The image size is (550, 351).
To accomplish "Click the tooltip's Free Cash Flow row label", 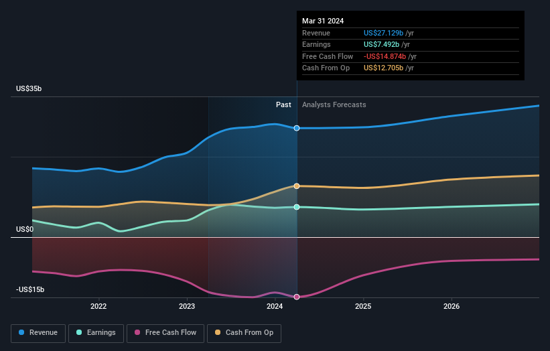I will pyautogui.click(x=328, y=56).
